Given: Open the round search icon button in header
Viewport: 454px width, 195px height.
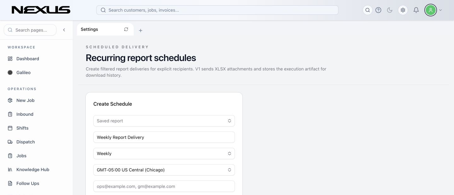Looking at the screenshot, I should [368, 10].
